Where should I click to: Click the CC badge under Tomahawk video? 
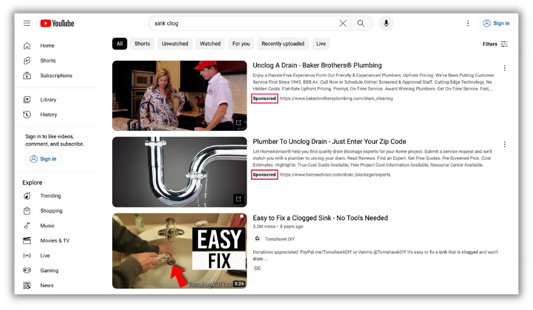pyautogui.click(x=257, y=268)
